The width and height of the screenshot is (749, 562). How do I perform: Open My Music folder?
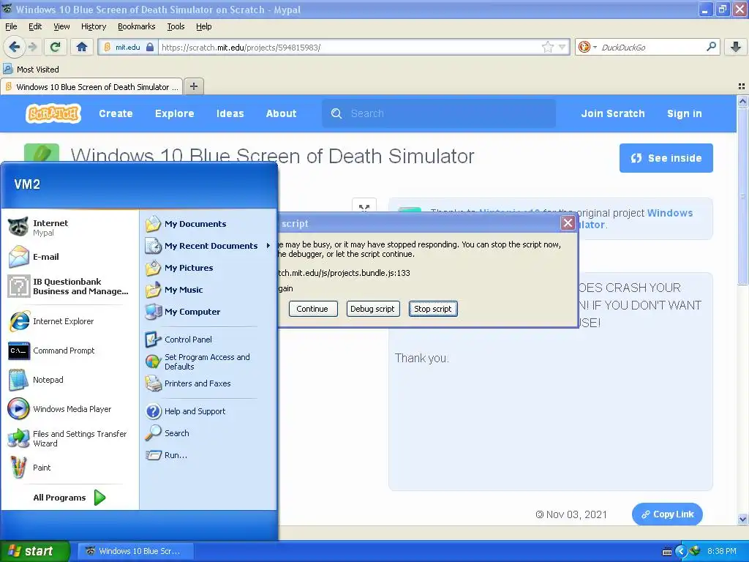point(208,290)
